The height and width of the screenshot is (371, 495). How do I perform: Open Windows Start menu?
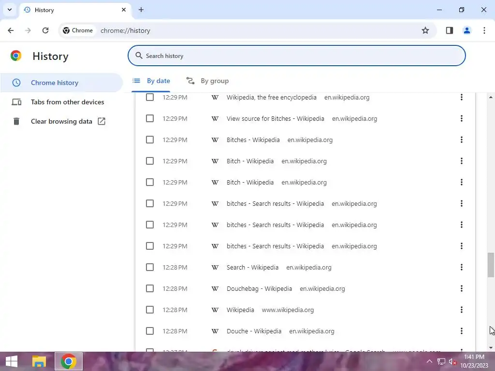pyautogui.click(x=12, y=361)
